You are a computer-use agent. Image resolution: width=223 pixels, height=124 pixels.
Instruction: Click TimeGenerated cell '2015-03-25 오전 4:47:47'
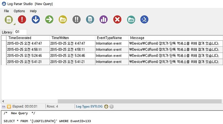(x=28, y=44)
